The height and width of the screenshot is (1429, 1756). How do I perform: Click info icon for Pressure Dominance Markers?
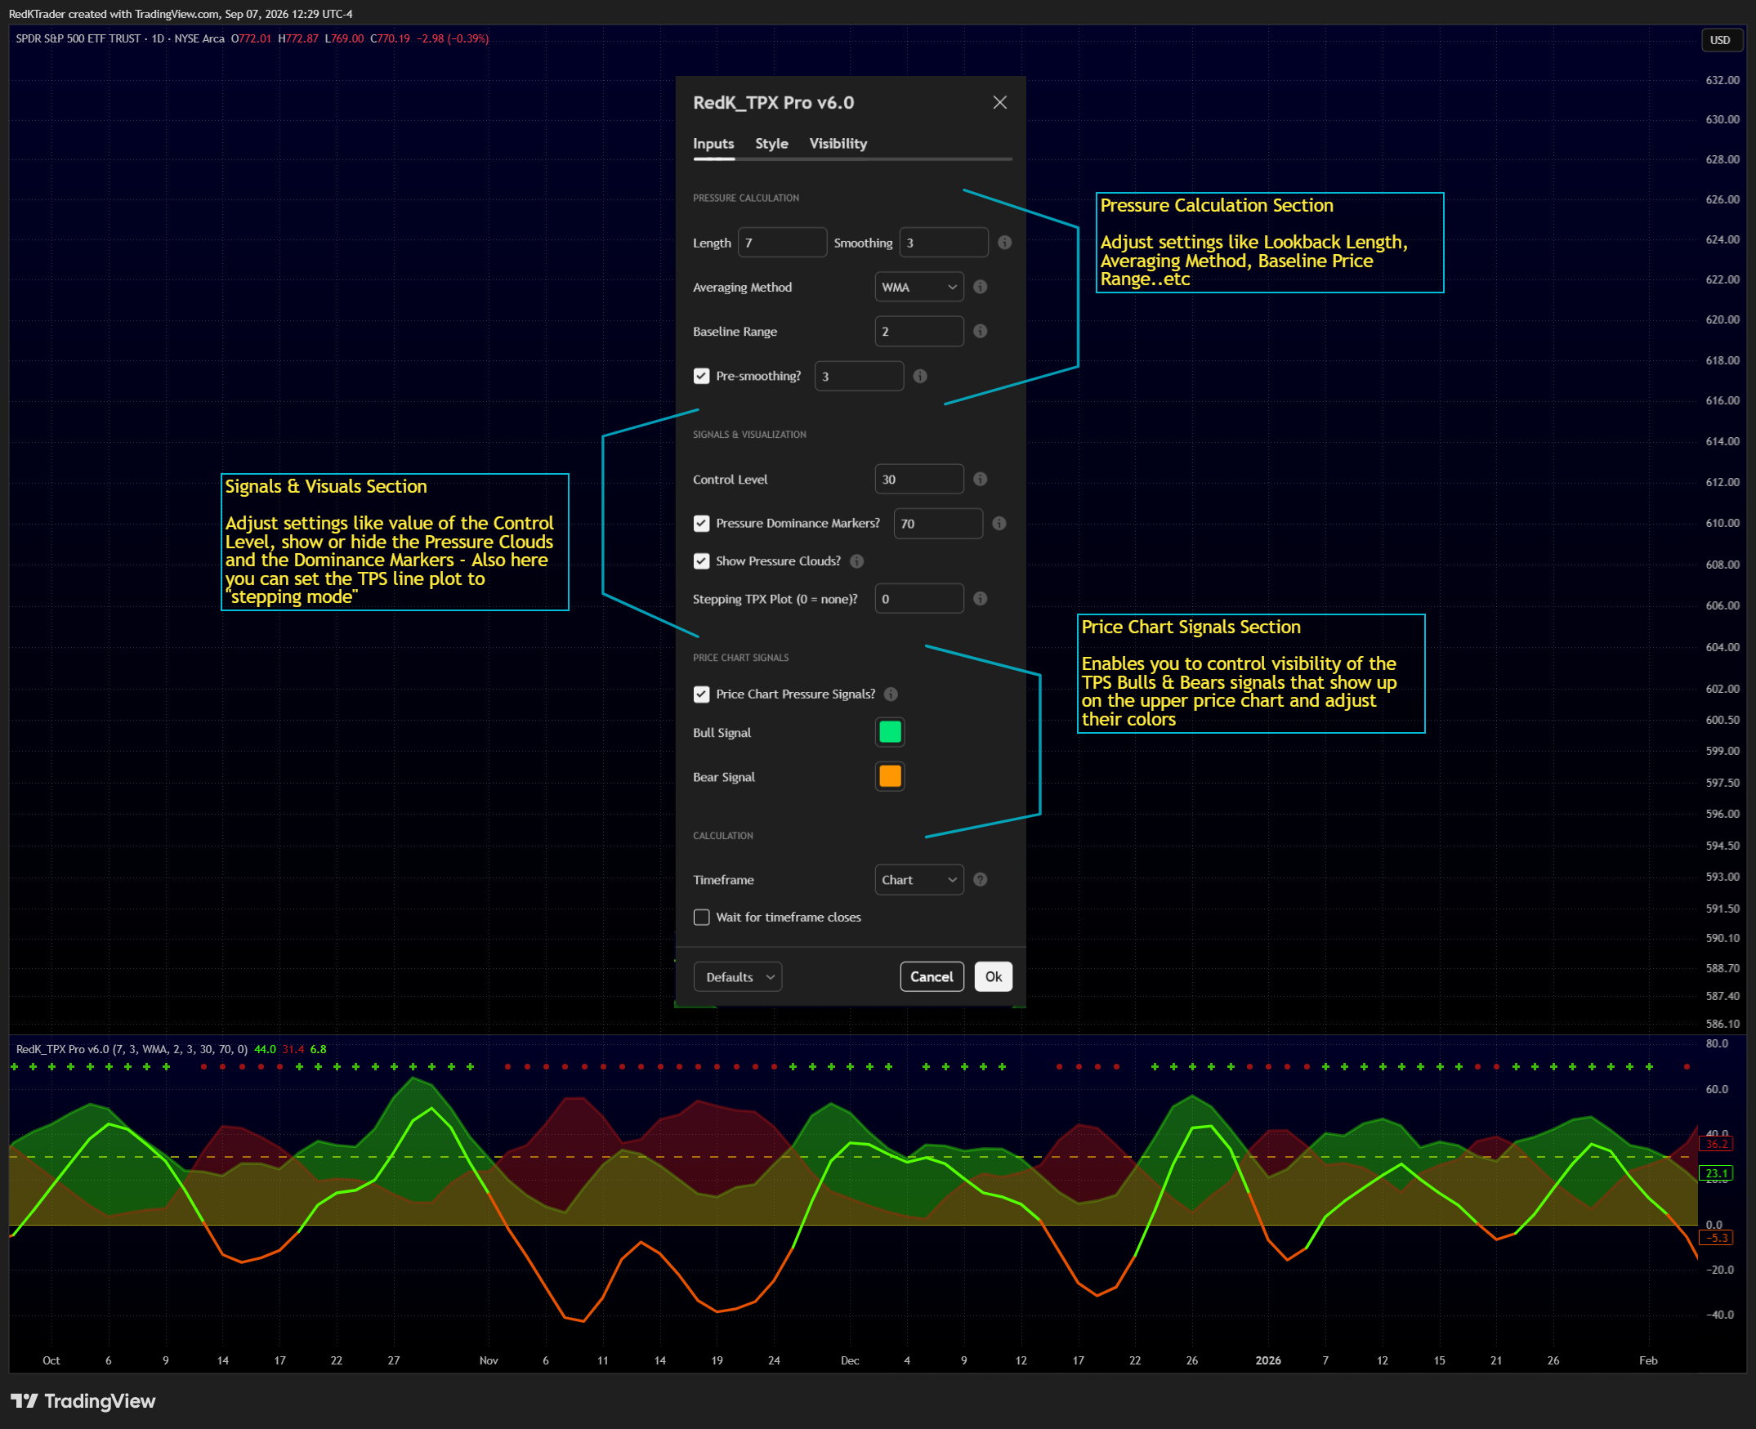point(999,524)
